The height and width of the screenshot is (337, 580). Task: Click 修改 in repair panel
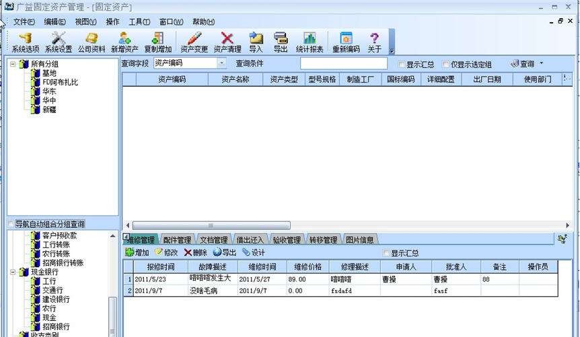(x=166, y=252)
